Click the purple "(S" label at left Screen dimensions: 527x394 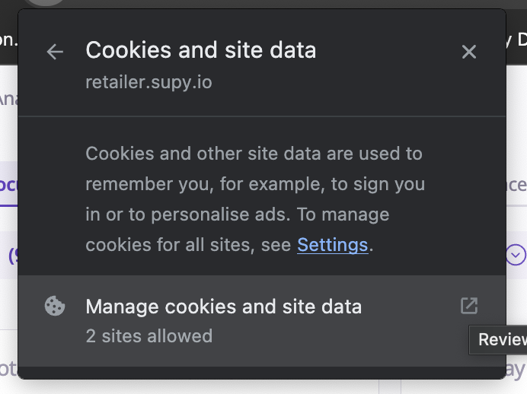(x=12, y=256)
